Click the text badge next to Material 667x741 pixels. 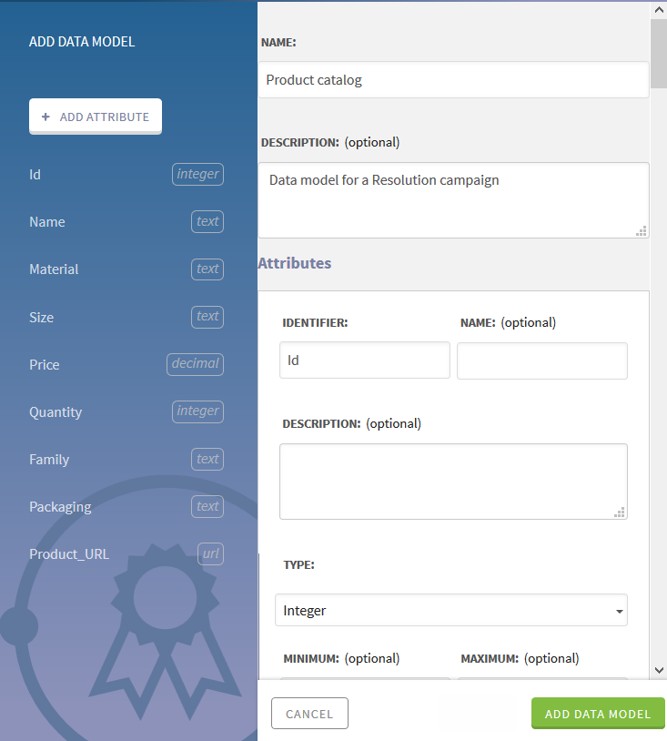click(x=207, y=269)
